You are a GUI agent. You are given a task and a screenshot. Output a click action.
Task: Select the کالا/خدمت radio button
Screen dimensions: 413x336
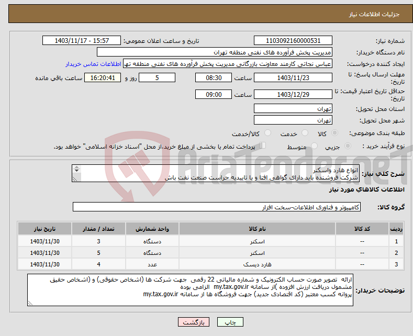(267, 133)
